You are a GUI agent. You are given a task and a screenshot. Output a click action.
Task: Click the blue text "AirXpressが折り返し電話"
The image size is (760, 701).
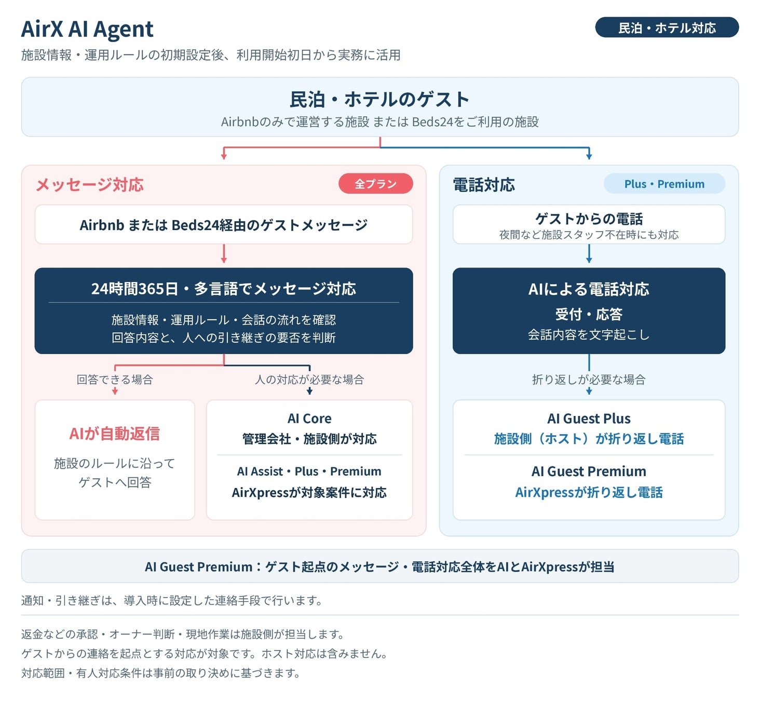click(589, 492)
